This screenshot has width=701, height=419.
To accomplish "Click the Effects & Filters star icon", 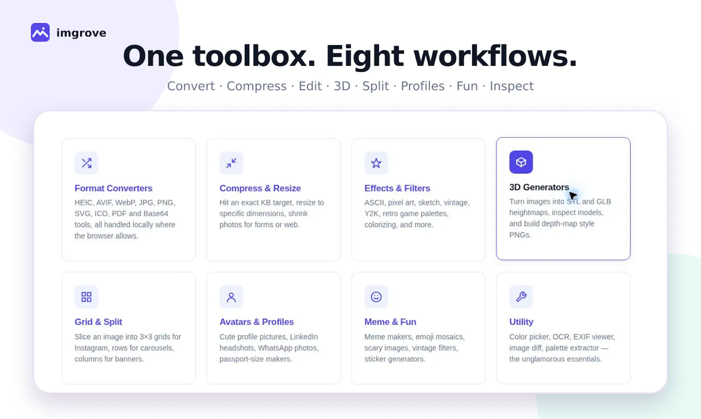I will [x=376, y=163].
